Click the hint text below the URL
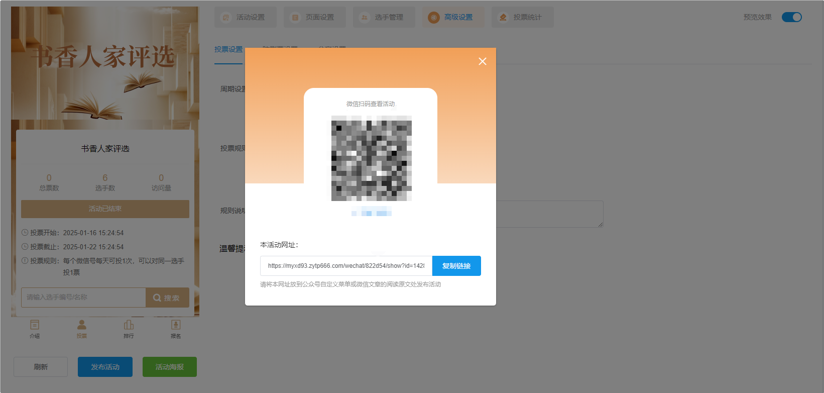This screenshot has width=824, height=393. pos(350,284)
